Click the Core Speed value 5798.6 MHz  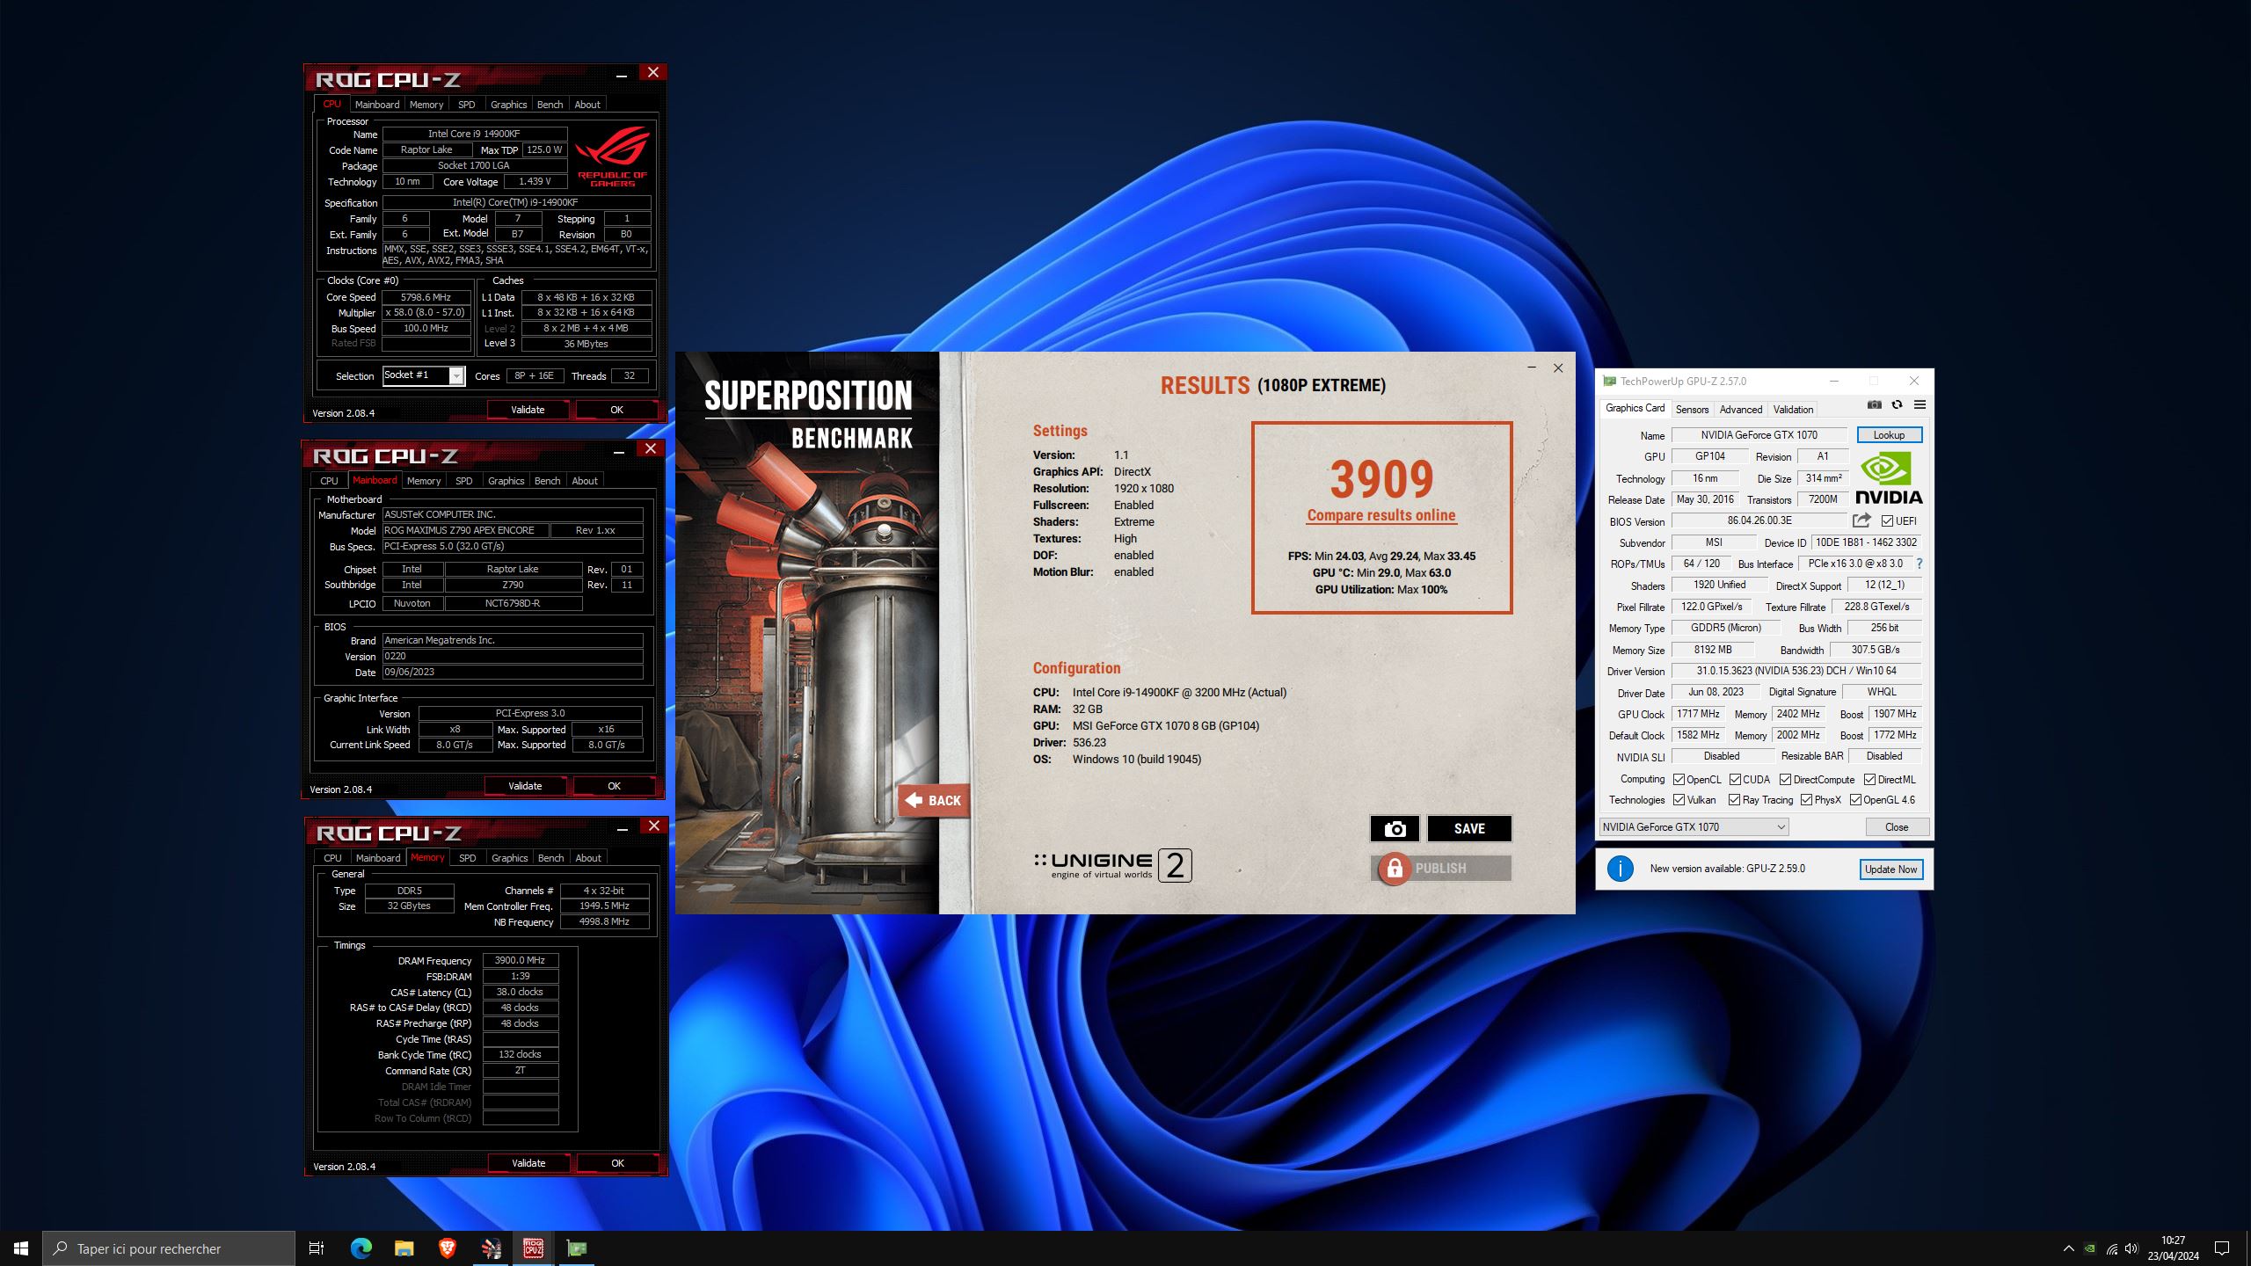tap(426, 297)
